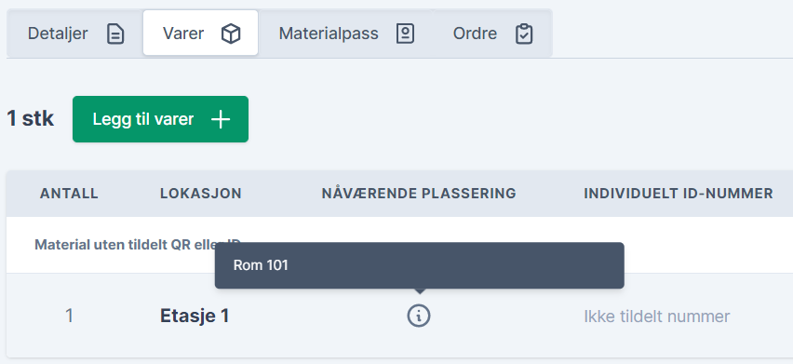The height and width of the screenshot is (364, 793).
Task: Switch to the Detaljer tab
Action: click(x=75, y=34)
